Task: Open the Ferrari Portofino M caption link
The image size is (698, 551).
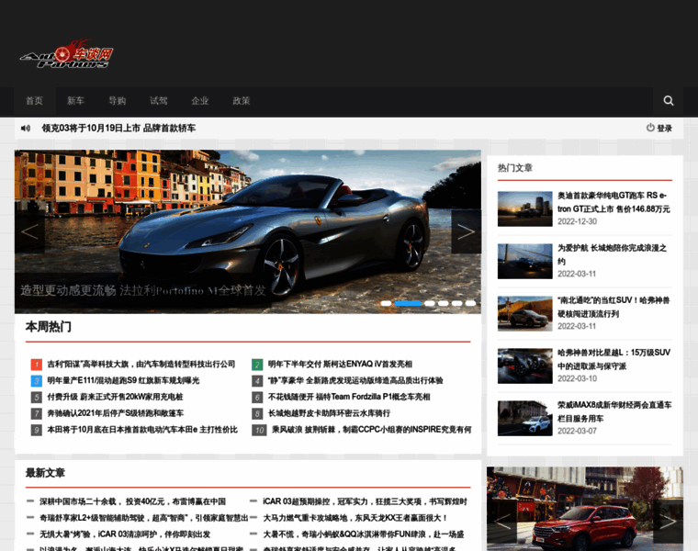Action: tap(143, 290)
